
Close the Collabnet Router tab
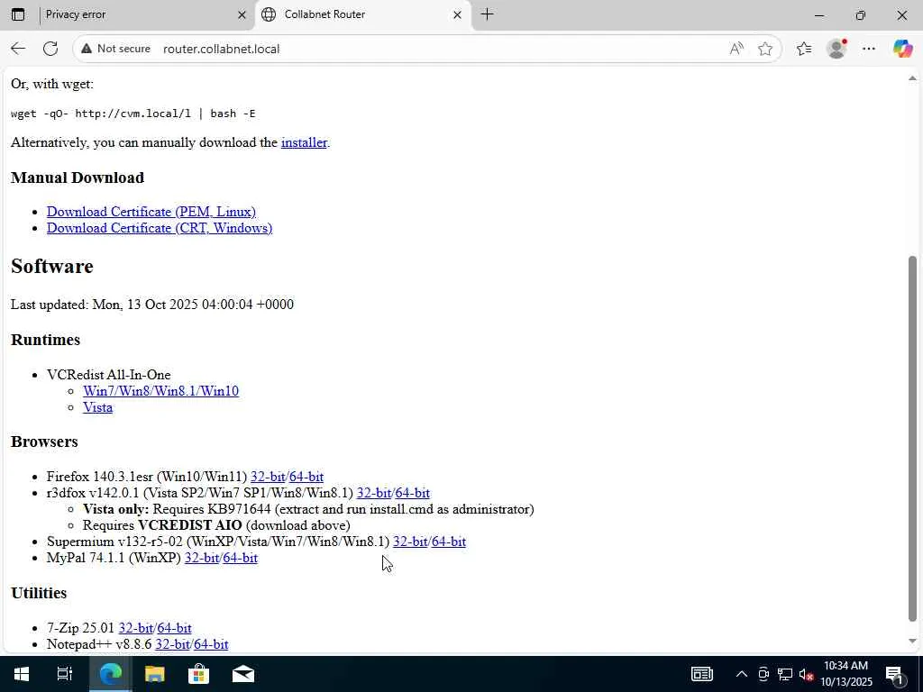457,14
